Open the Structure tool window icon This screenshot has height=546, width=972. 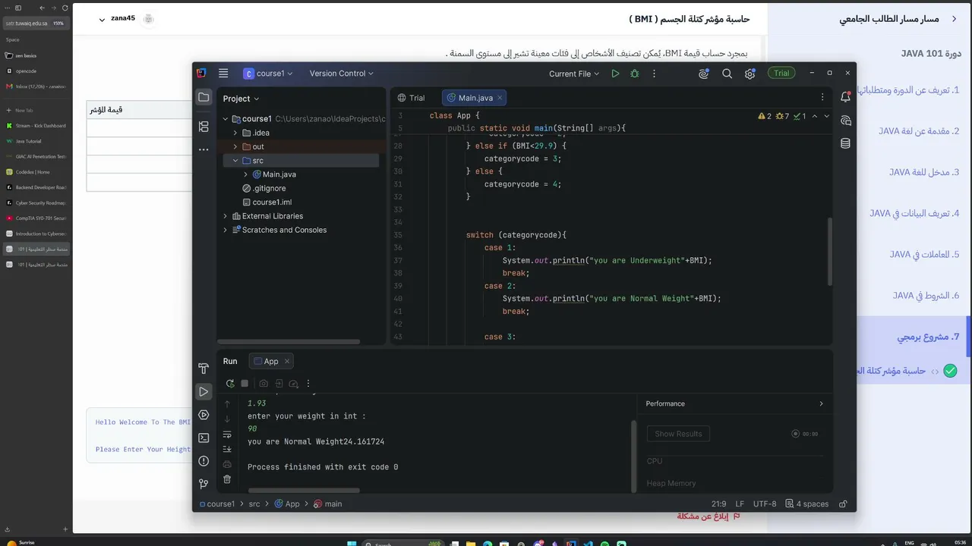204,127
